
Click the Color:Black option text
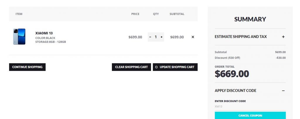click(45, 38)
